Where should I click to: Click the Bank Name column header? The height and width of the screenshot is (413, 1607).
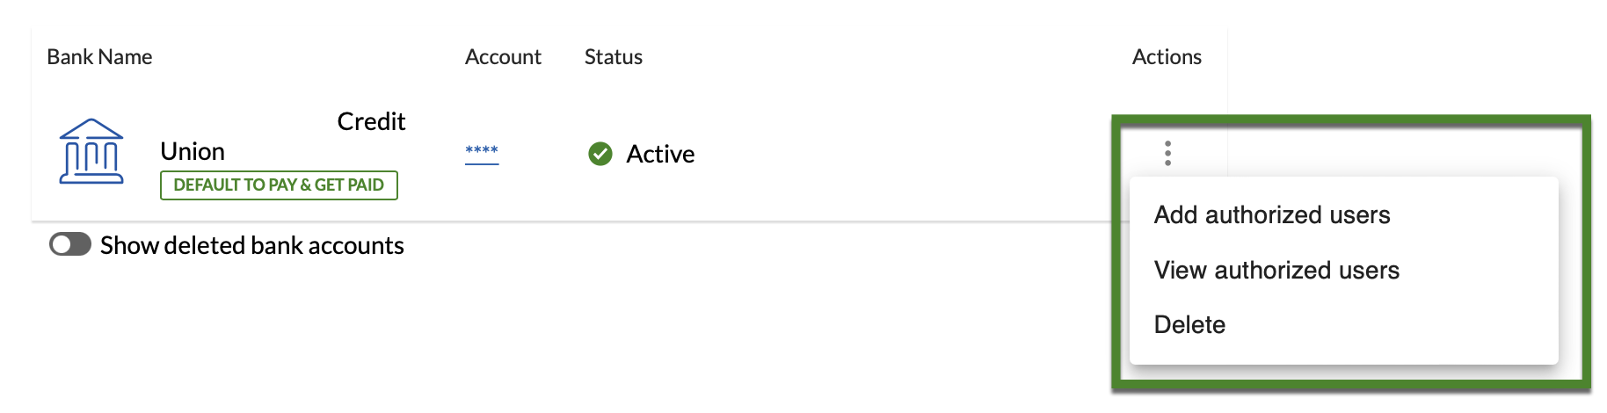click(99, 57)
